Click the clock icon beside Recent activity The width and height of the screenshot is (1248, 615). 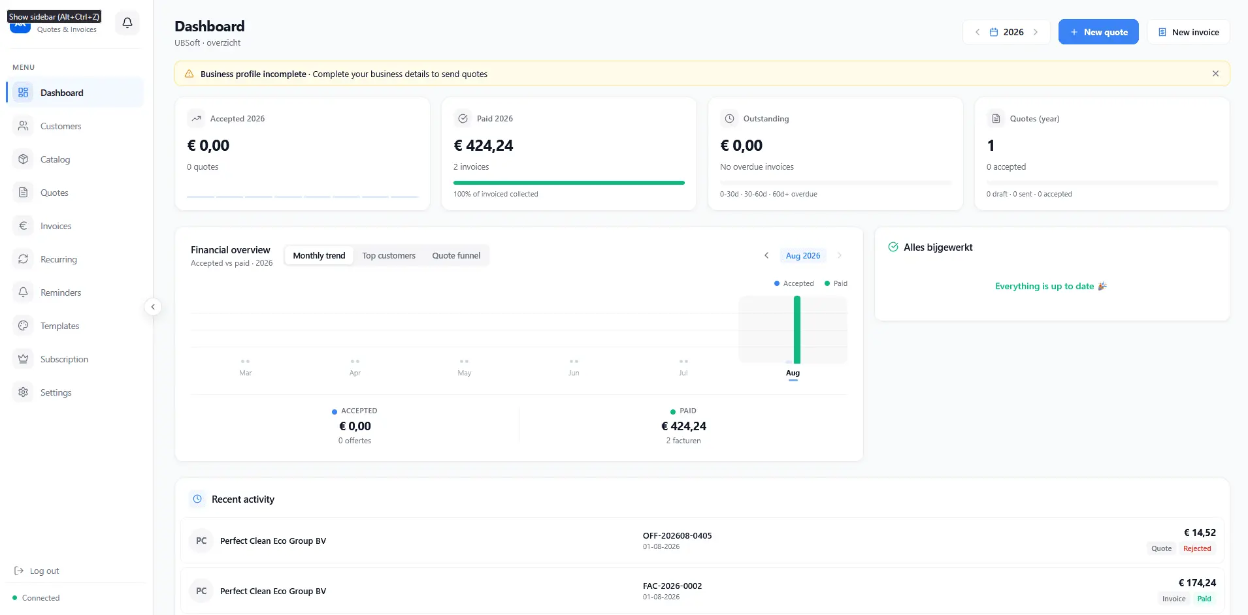(x=197, y=499)
